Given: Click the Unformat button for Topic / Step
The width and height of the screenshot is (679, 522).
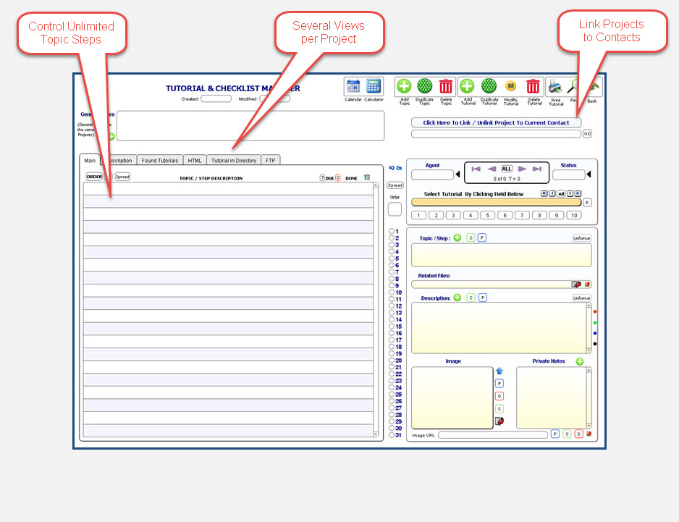Looking at the screenshot, I should point(581,237).
